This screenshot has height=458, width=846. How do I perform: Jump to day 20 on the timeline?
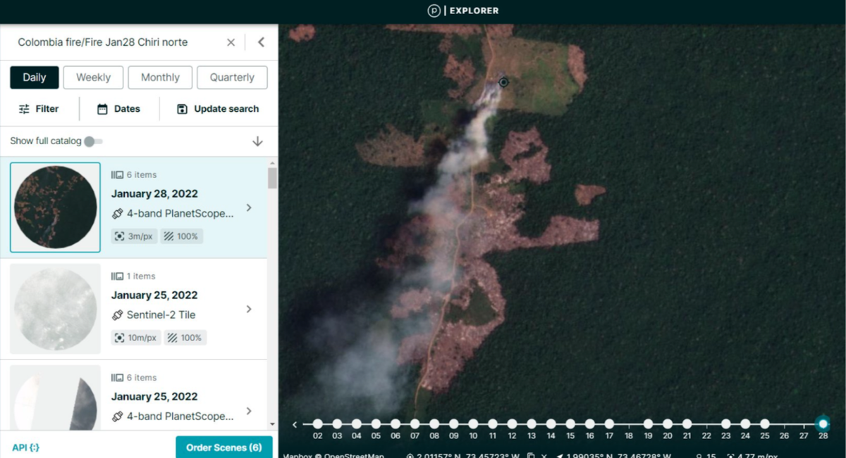click(x=667, y=424)
